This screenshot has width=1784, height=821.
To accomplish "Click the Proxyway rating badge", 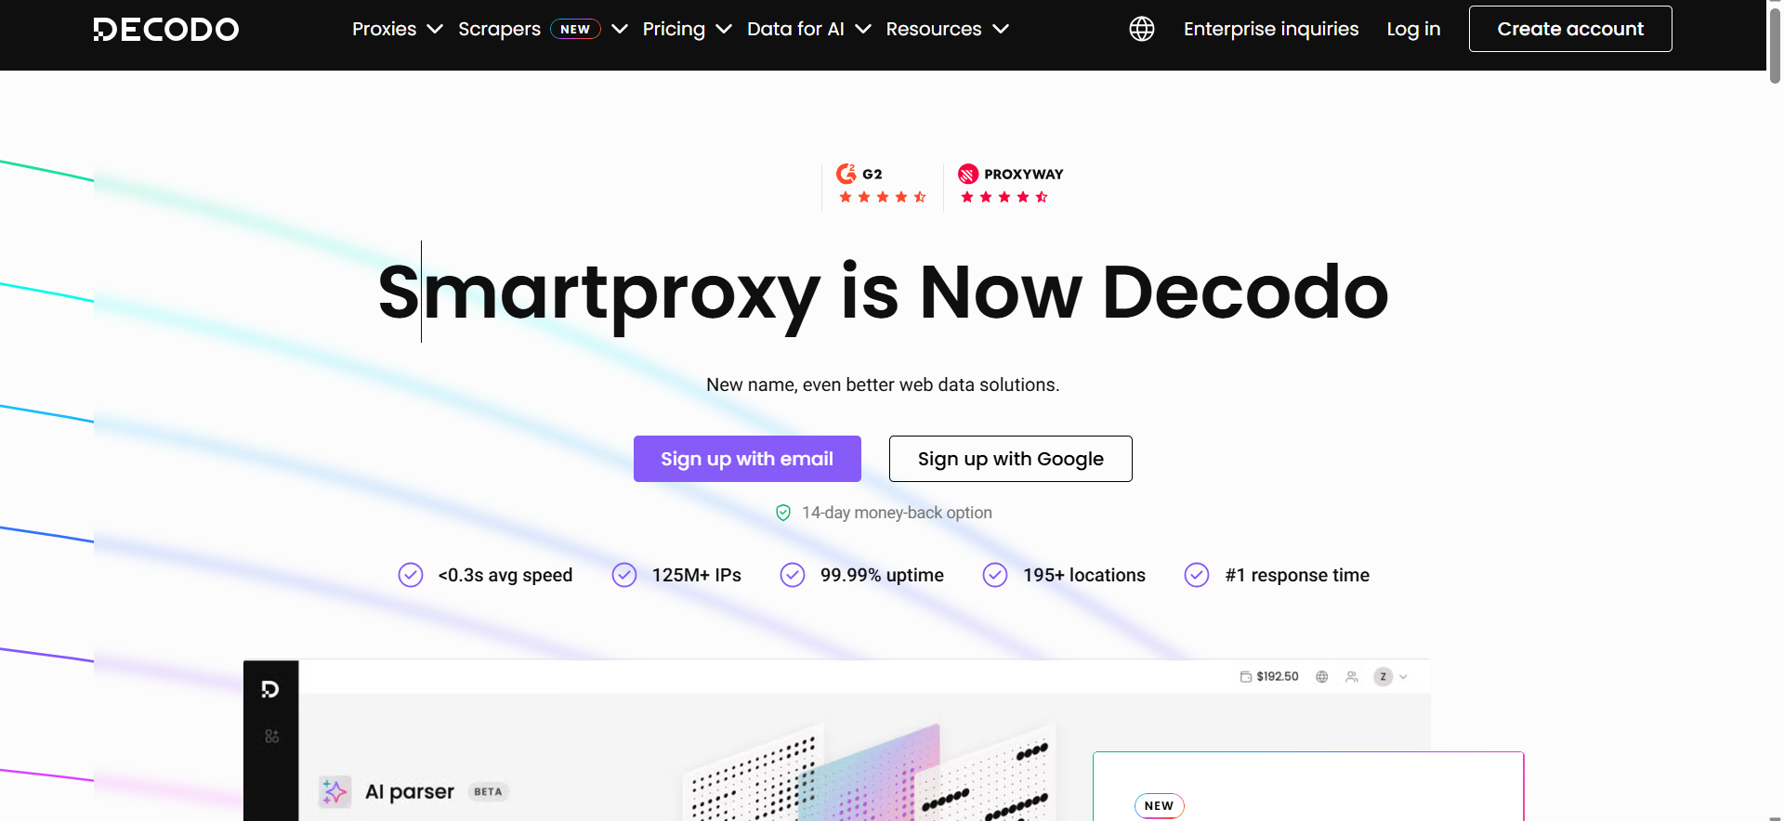I will coord(1010,184).
